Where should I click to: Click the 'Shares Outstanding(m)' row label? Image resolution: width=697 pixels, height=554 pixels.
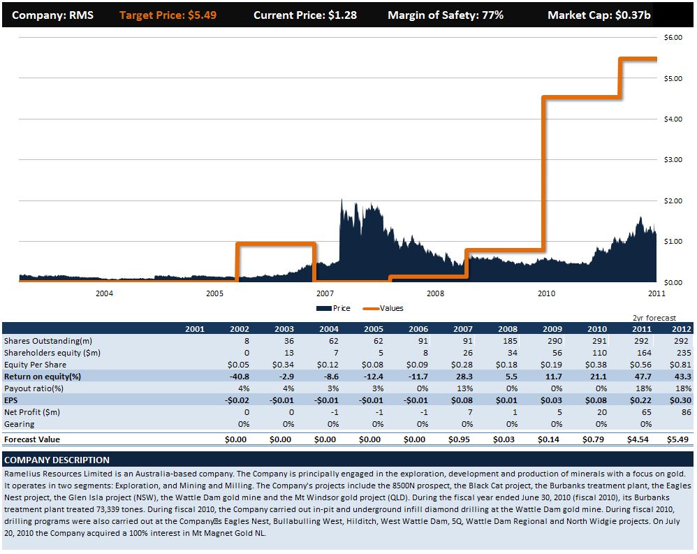(48, 341)
